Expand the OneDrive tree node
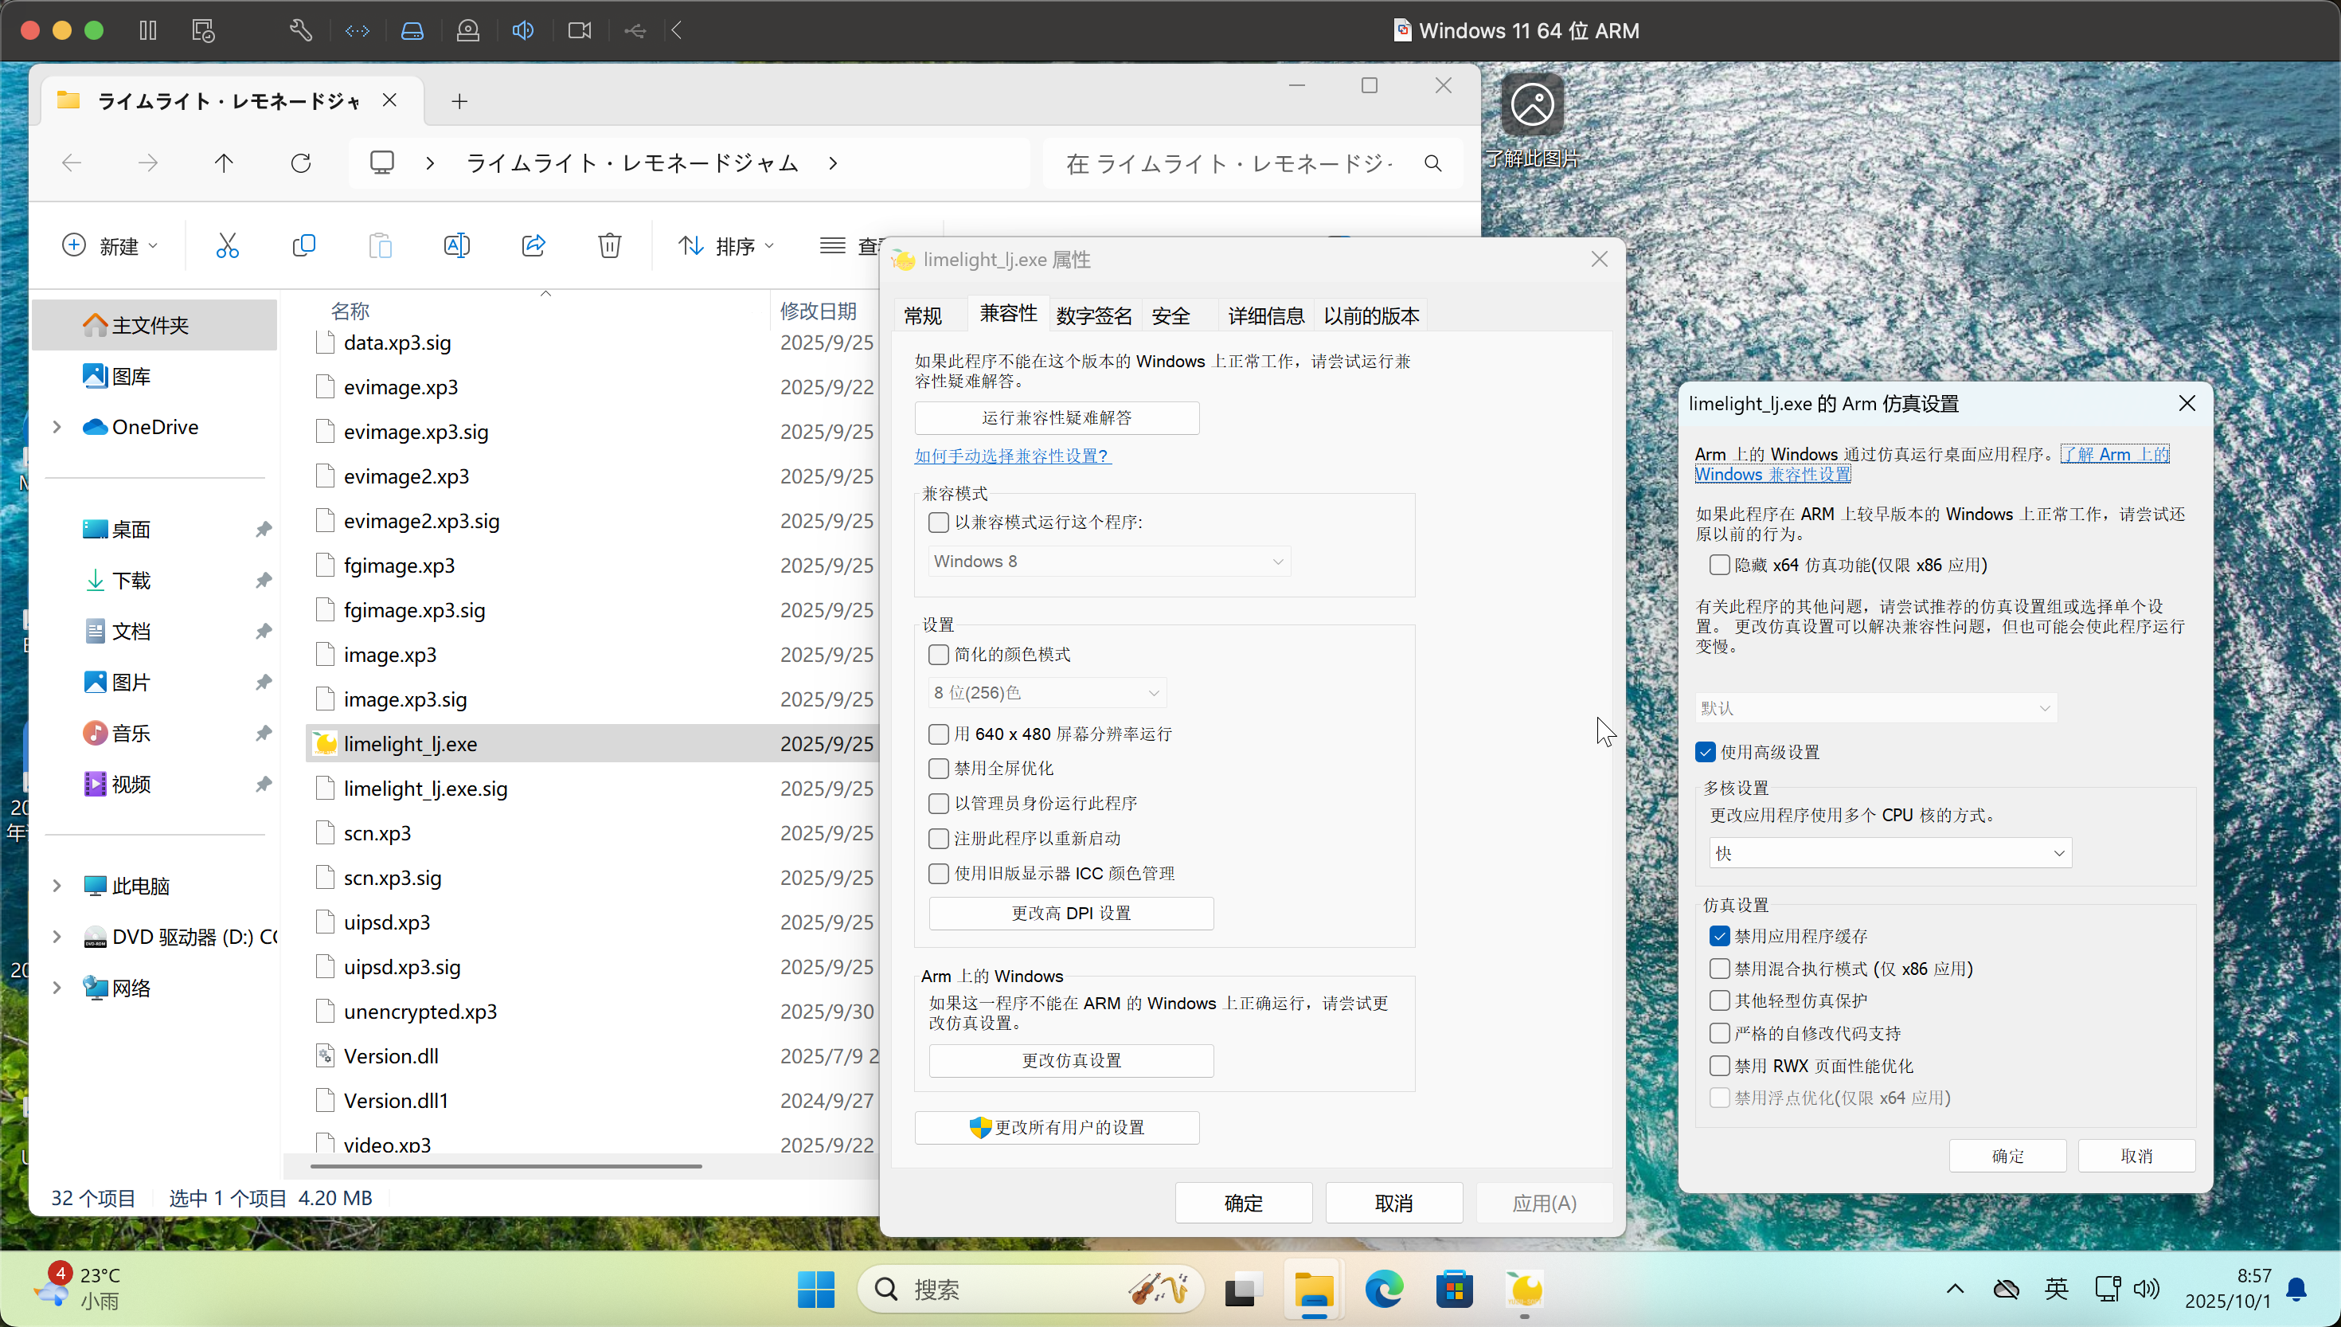 click(x=57, y=427)
